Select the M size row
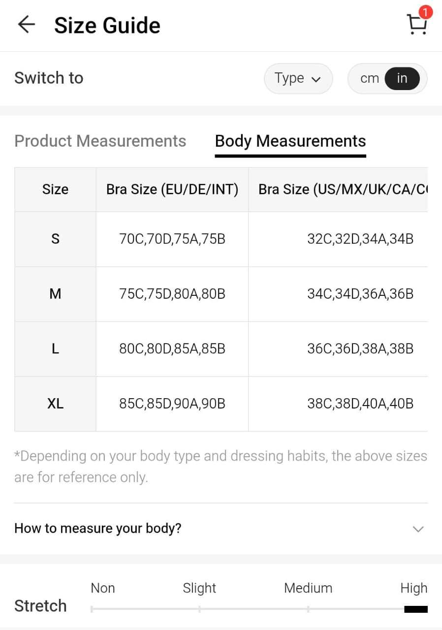Viewport: 442px width, 630px height. point(55,294)
